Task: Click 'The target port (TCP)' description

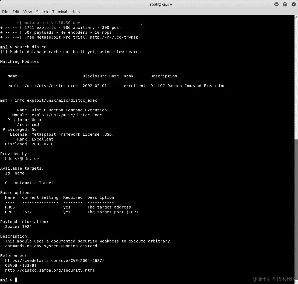Action: (x=113, y=212)
